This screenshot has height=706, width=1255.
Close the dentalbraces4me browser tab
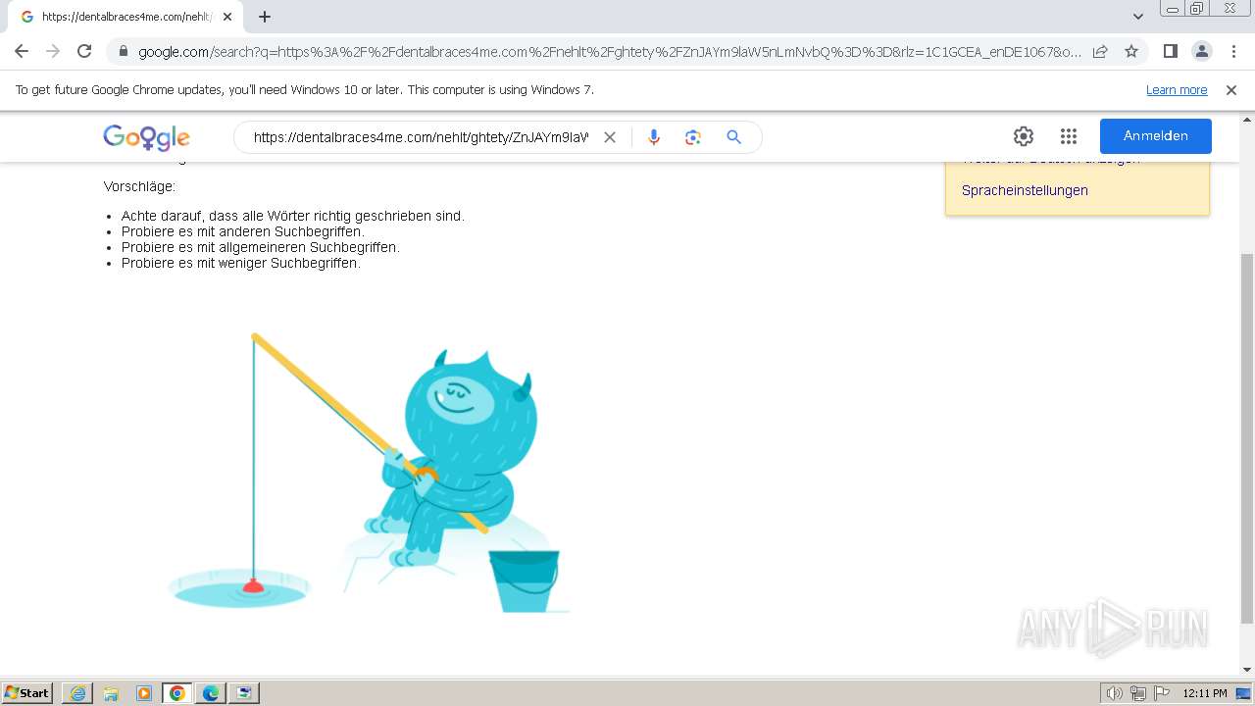coord(227,17)
